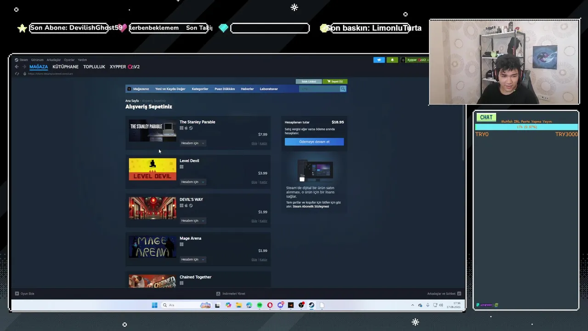Open the Mage Arena thumbnail

pyautogui.click(x=153, y=247)
